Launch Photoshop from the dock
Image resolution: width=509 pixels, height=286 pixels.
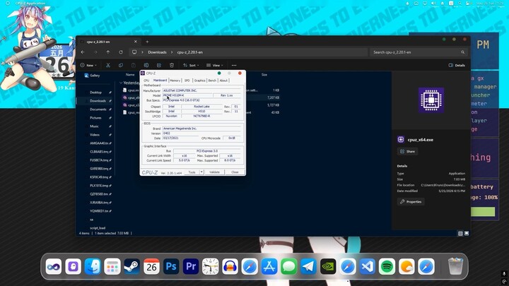tap(171, 266)
